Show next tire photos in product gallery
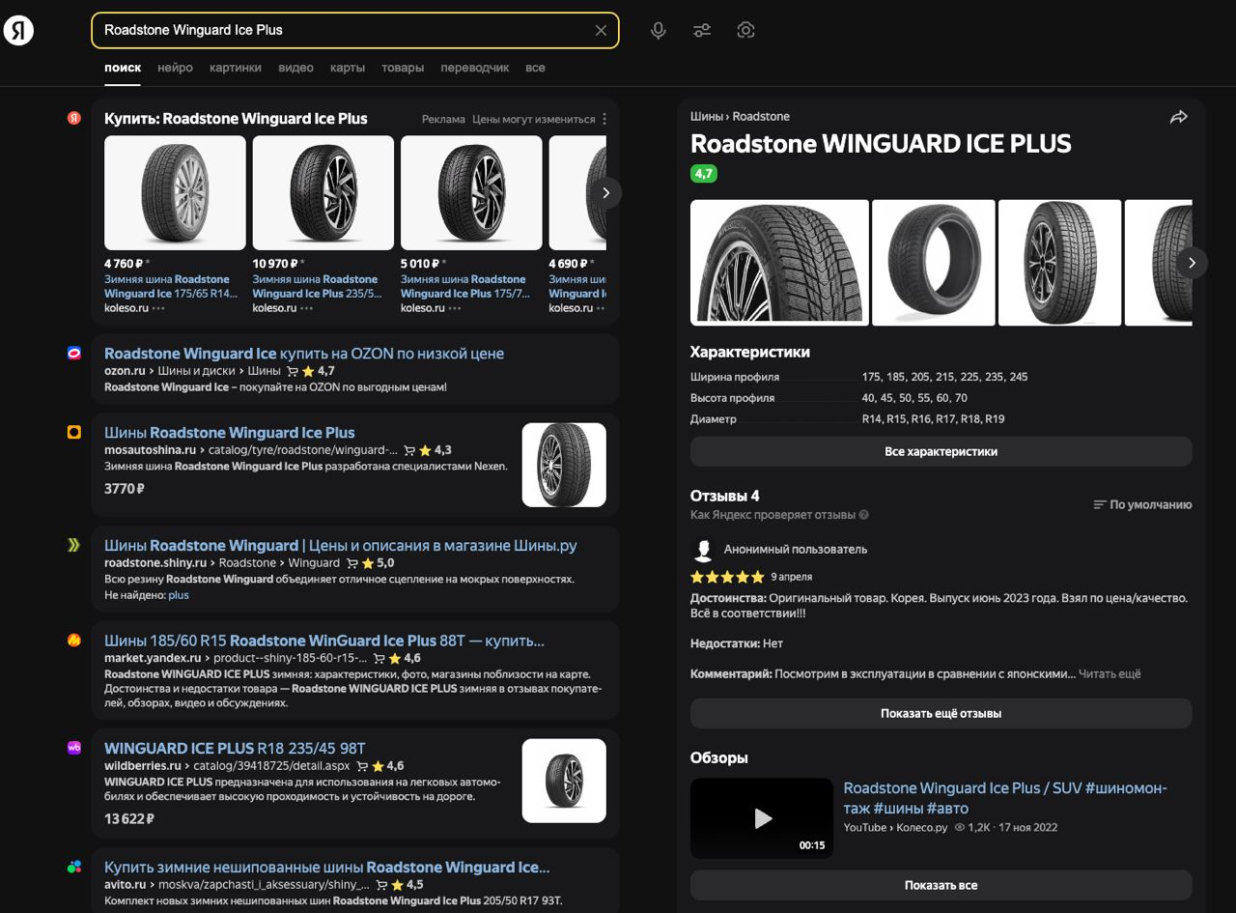This screenshot has width=1236, height=913. point(1192,263)
